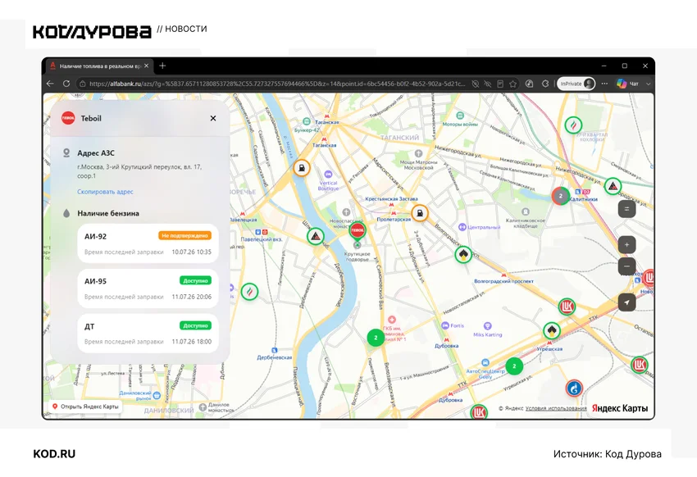This screenshot has width=697, height=477.
Task: Click the selected Teboil marker on map
Action: [357, 231]
